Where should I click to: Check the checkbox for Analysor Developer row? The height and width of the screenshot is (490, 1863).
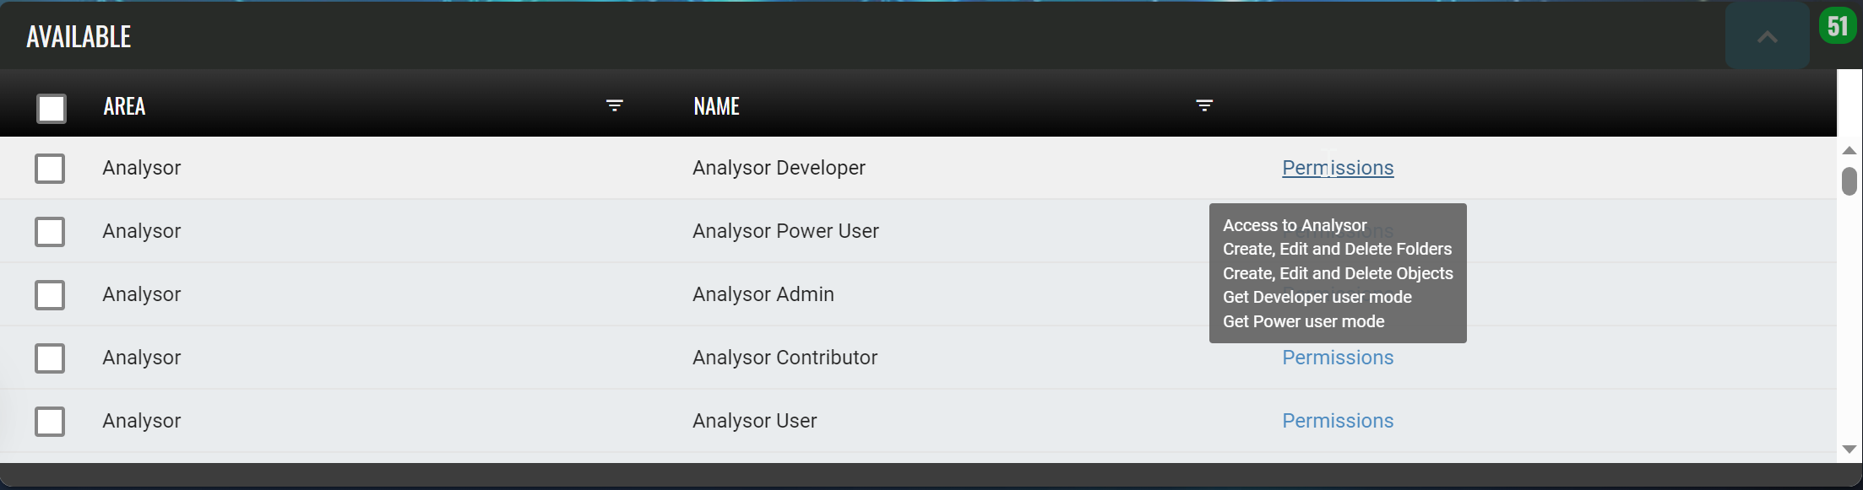(x=50, y=168)
